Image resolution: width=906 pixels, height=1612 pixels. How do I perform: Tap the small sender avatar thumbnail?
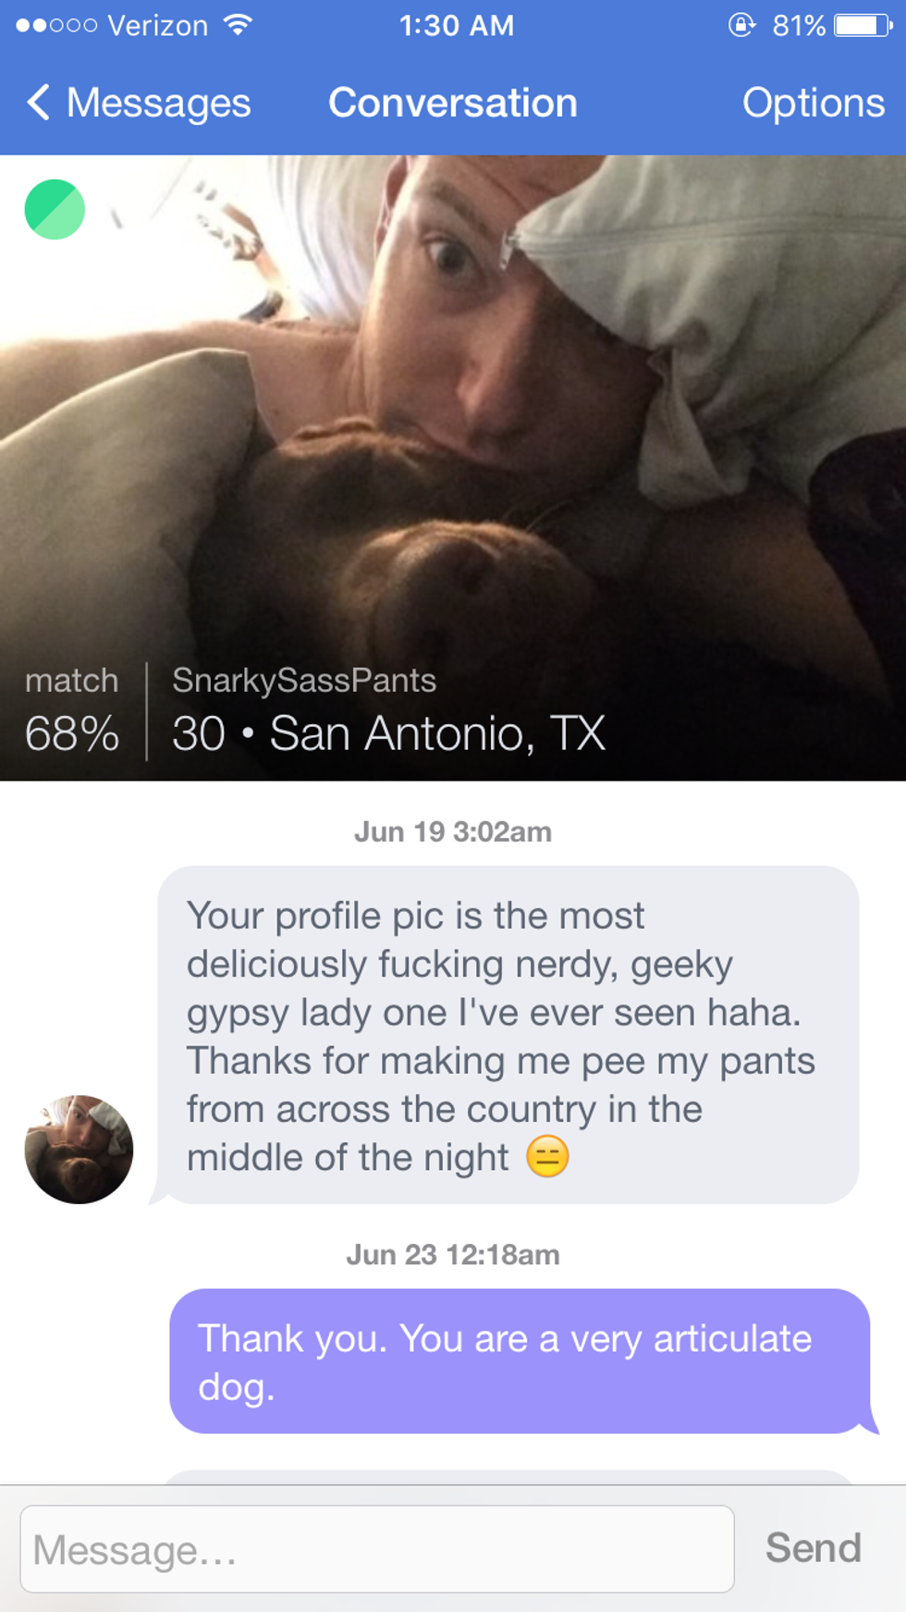click(x=79, y=1150)
